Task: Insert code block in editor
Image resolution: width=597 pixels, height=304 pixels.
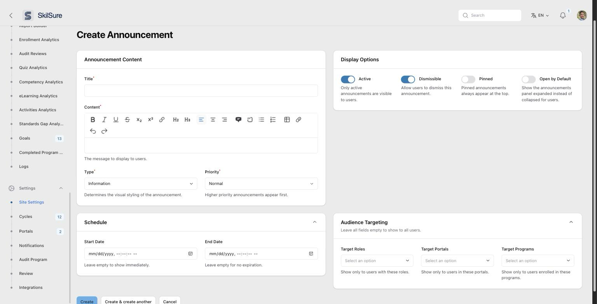Action: [250, 119]
